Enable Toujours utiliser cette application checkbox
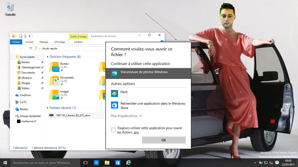Screen dimensions: 298x167 tap(113, 130)
